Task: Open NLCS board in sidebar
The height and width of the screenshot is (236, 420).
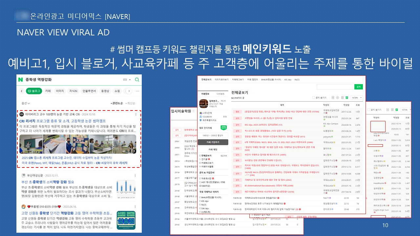Action: tap(203, 204)
